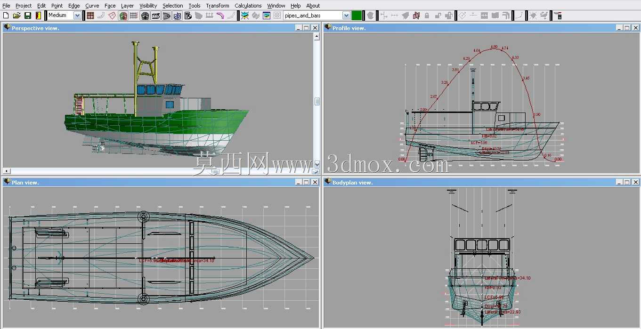641x329 pixels.
Task: Click the open padlock unlock points icon
Action: (x=438, y=16)
